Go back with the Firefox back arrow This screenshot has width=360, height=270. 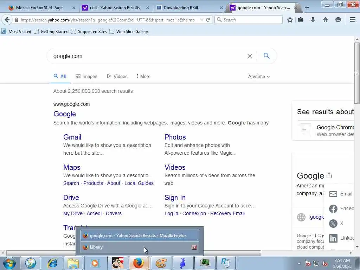pyautogui.click(x=7, y=20)
